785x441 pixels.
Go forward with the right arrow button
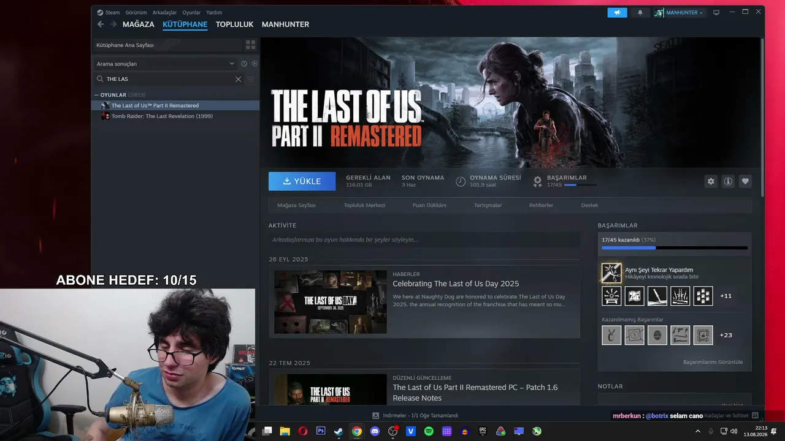113,24
